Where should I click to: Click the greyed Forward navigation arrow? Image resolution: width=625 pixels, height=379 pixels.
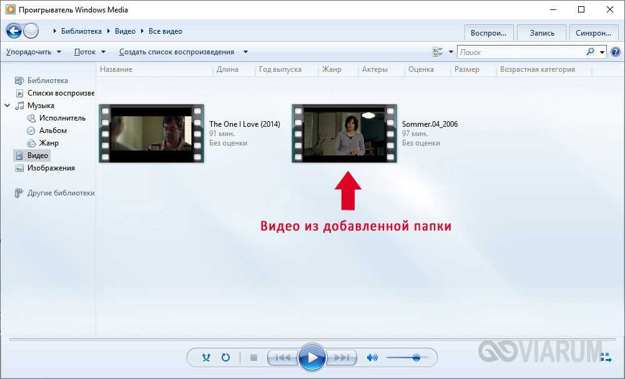(x=31, y=31)
